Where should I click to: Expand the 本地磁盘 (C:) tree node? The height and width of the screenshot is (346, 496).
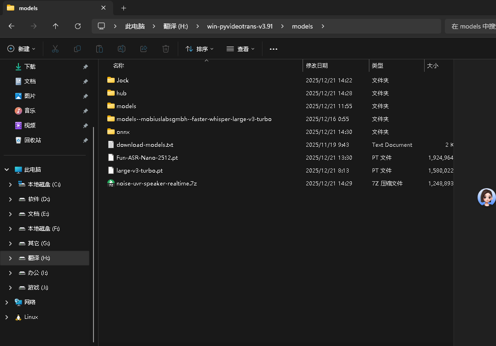pos(11,185)
